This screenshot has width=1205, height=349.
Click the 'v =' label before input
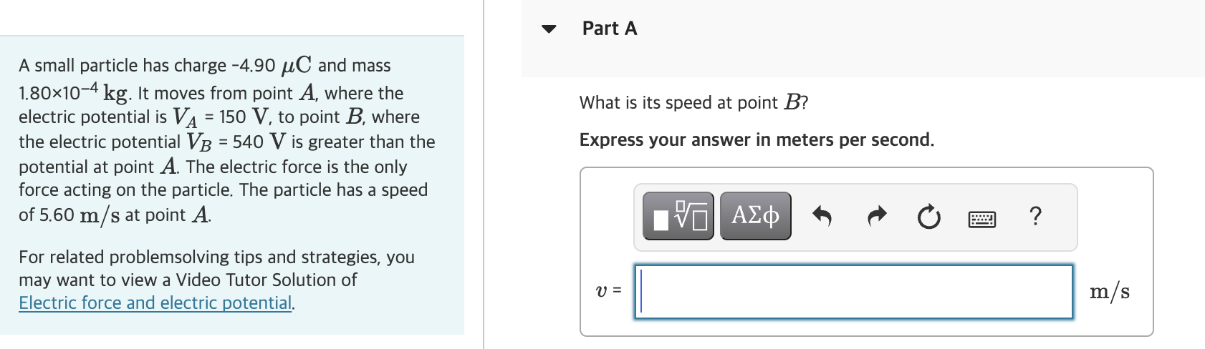point(608,291)
